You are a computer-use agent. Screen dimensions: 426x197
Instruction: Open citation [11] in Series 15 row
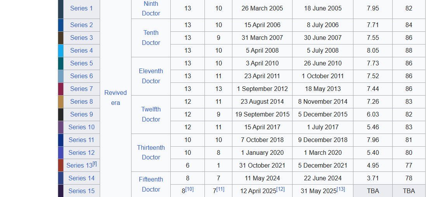220,189
